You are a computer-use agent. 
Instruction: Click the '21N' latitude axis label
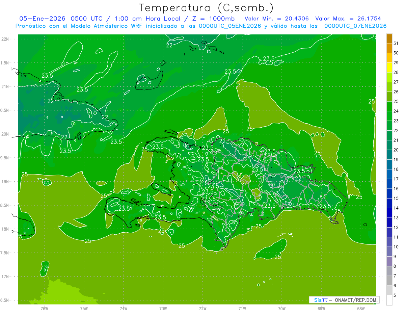point(5,86)
